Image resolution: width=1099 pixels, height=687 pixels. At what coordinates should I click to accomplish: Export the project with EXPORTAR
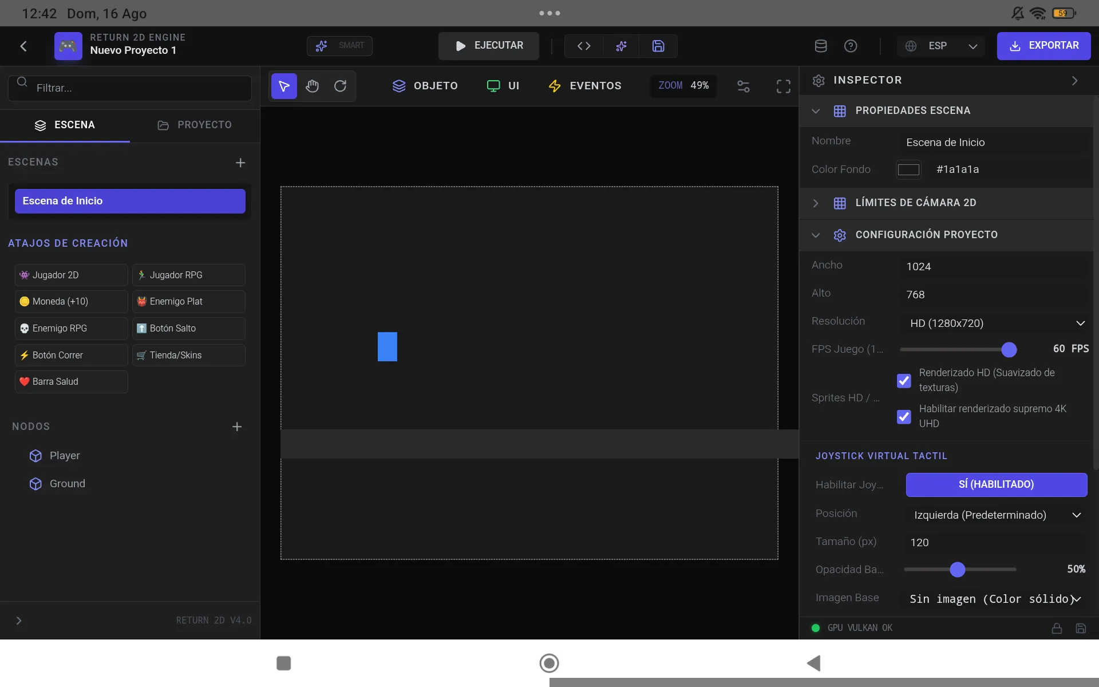(1043, 46)
